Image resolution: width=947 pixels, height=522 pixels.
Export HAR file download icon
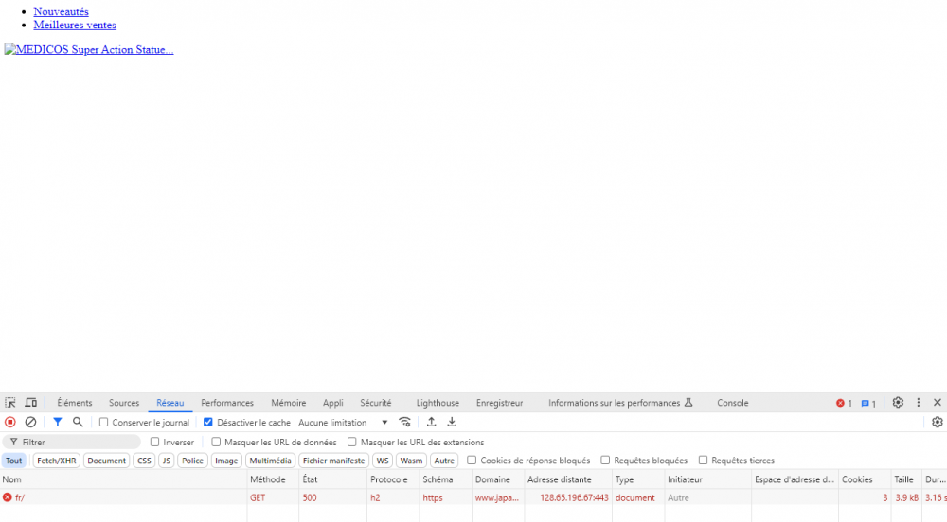452,422
